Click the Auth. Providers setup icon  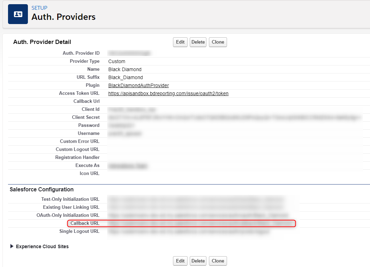18,14
